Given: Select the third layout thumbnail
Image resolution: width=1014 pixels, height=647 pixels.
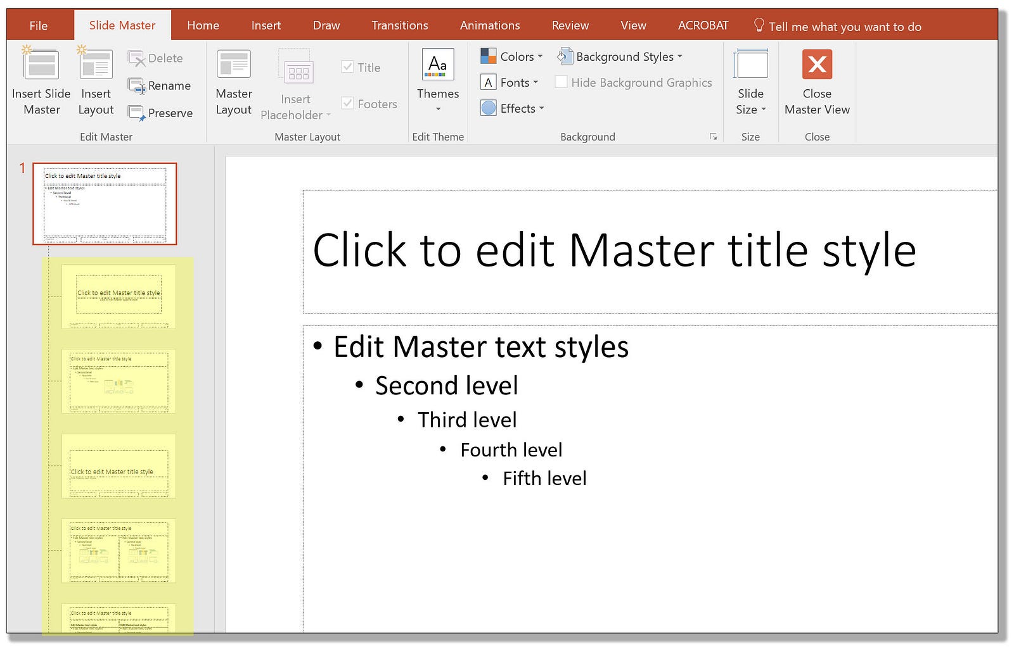Looking at the screenshot, I should click(x=119, y=466).
